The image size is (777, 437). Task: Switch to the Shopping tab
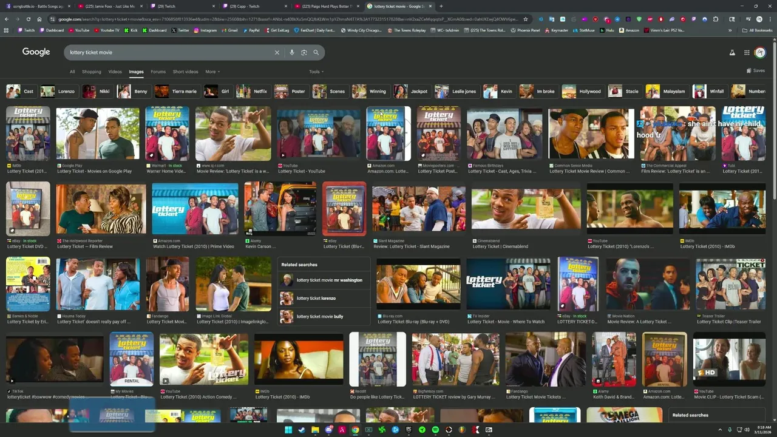(92, 72)
